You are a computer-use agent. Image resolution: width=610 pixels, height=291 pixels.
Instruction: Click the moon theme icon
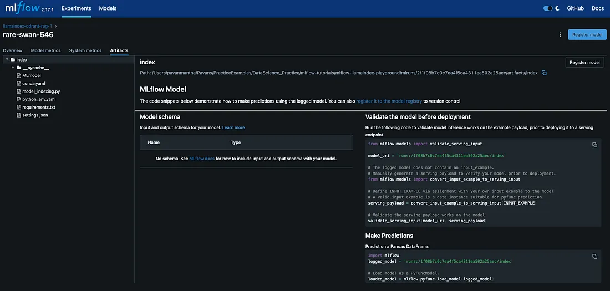(557, 8)
